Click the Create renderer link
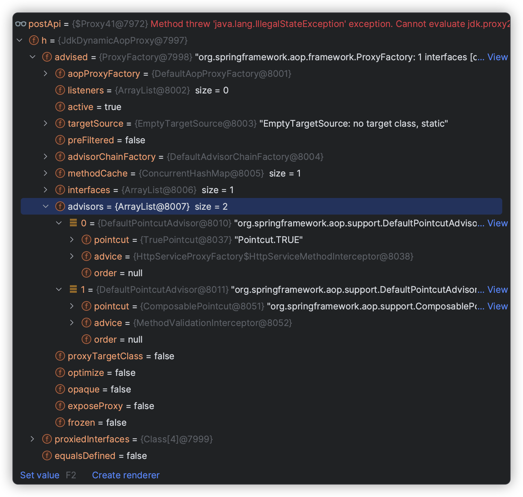523x497 pixels. [126, 475]
